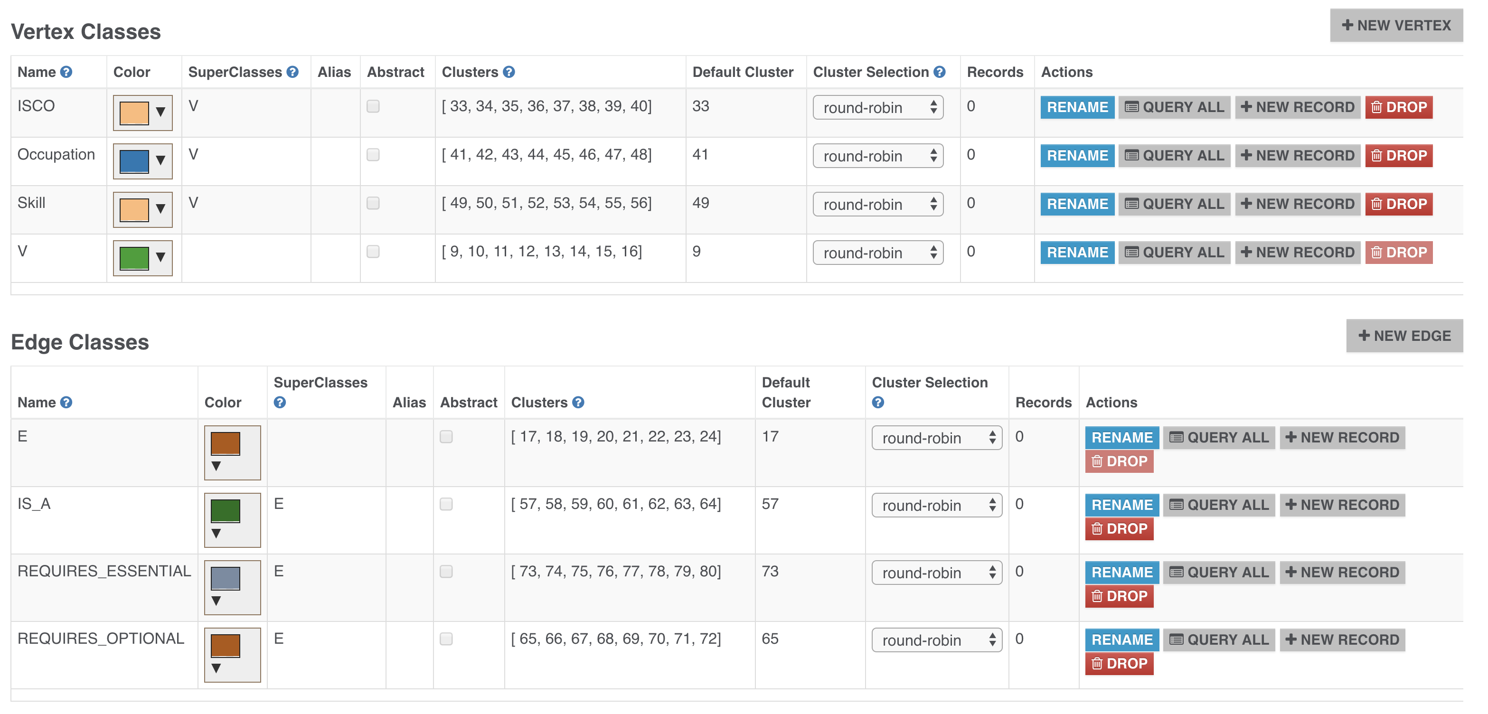This screenshot has width=1488, height=714.
Task: Query all ISCO records
Action: tap(1174, 107)
